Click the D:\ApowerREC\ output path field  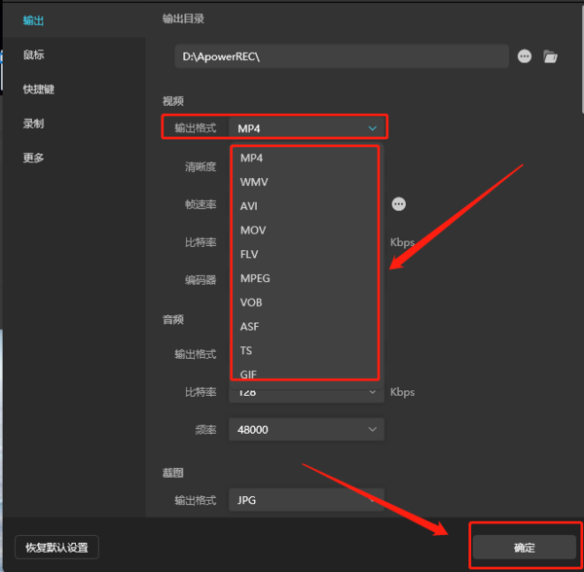coord(341,56)
